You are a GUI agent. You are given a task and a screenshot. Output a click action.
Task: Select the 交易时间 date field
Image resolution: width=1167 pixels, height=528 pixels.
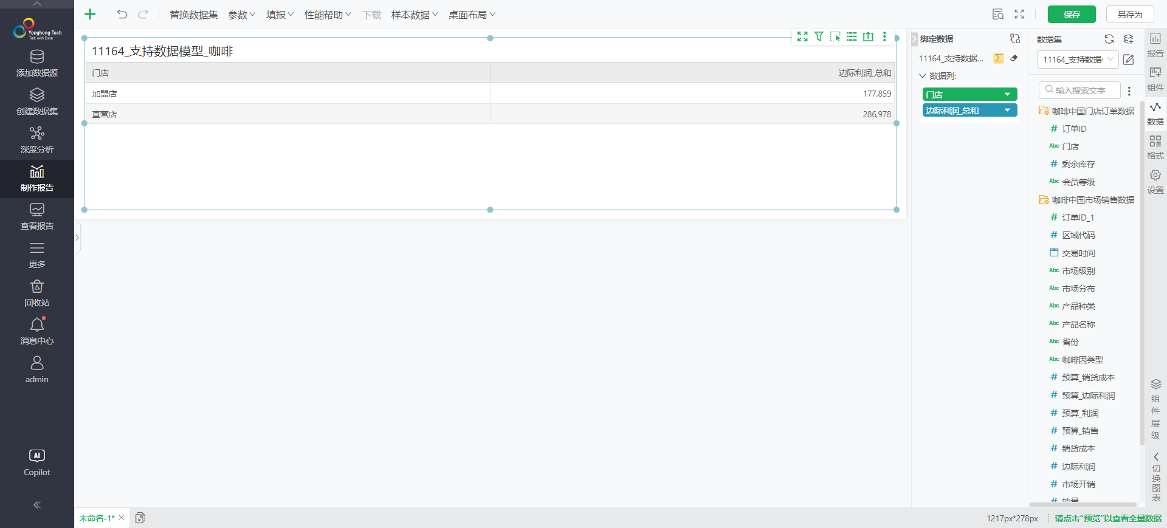click(x=1073, y=253)
